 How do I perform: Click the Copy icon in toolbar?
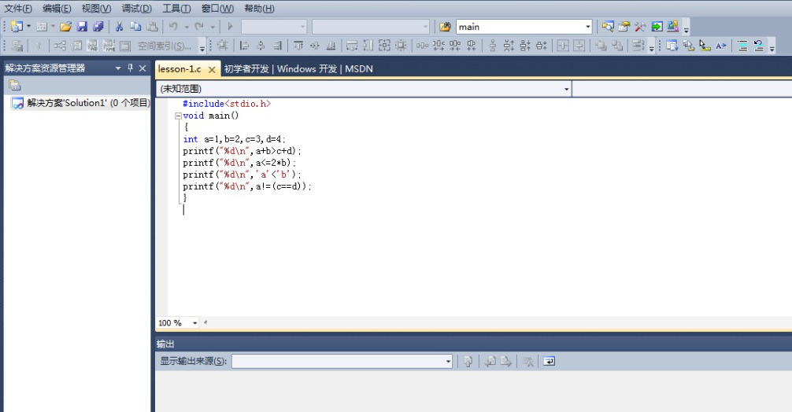tap(135, 27)
